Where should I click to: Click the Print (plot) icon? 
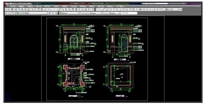tap(15, 9)
